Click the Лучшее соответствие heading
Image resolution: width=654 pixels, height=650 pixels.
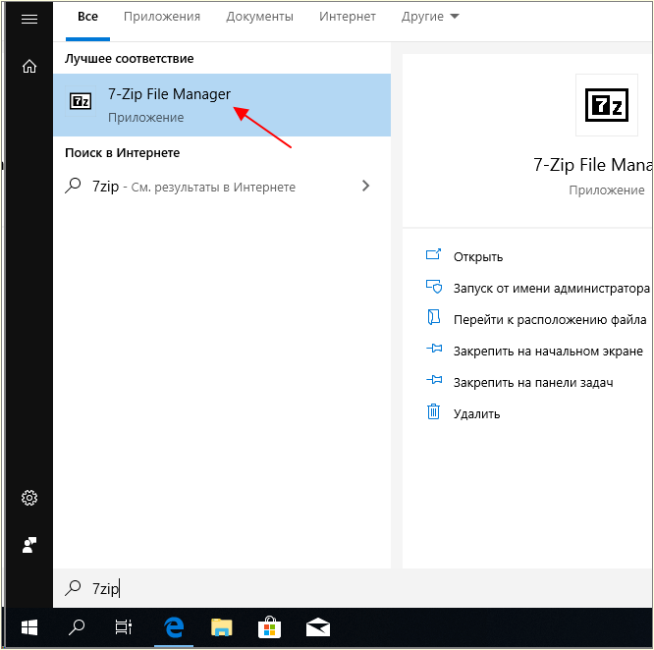coord(130,59)
